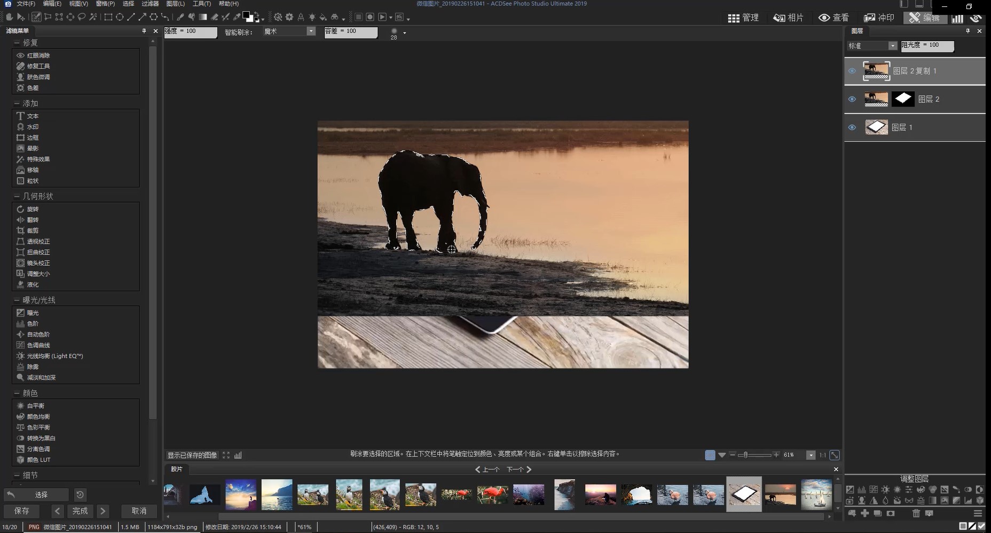
Task: Open the brush size dropdown arrow
Action: coord(405,33)
